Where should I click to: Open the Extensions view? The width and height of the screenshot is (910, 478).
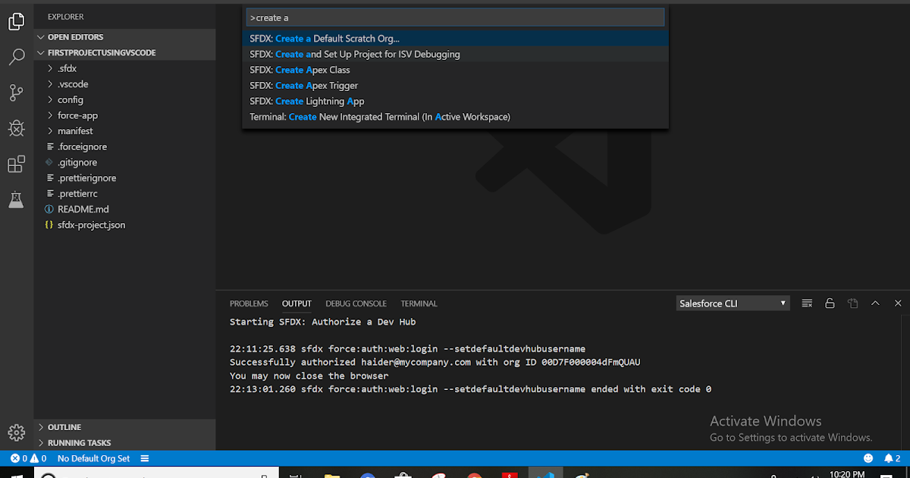click(16, 164)
